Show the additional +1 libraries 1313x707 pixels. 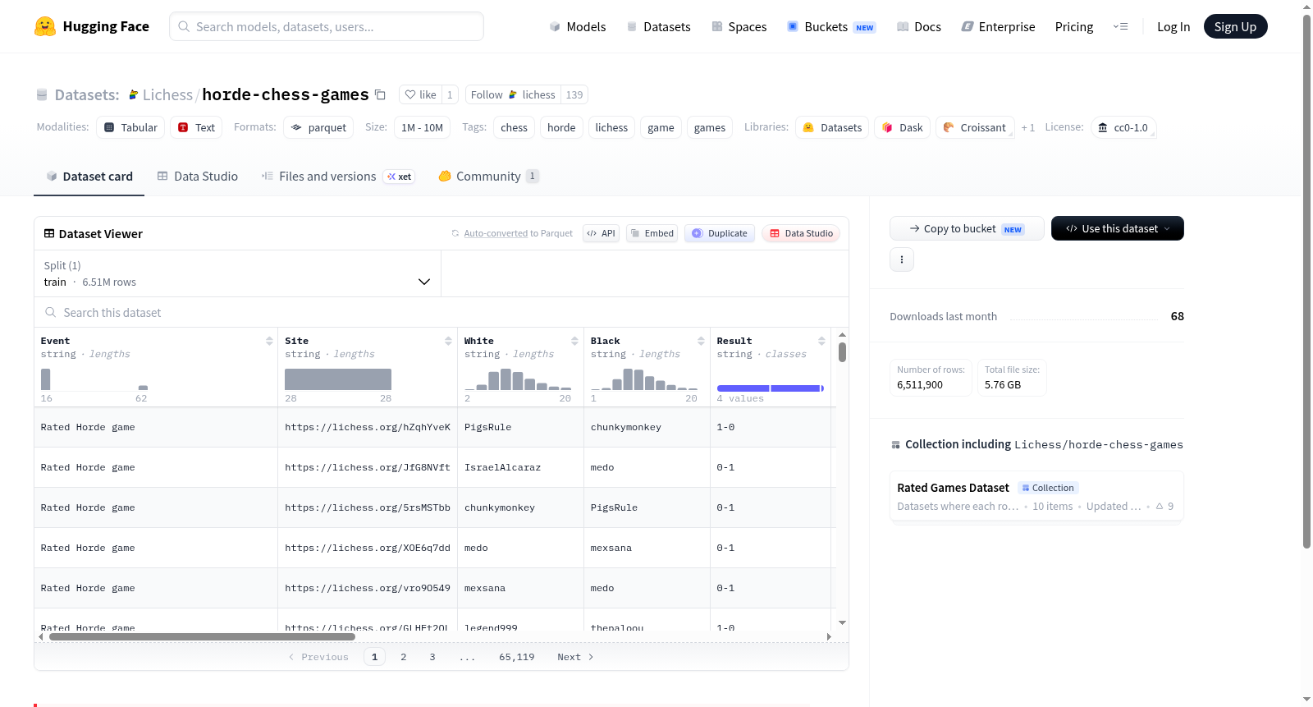[1028, 127]
